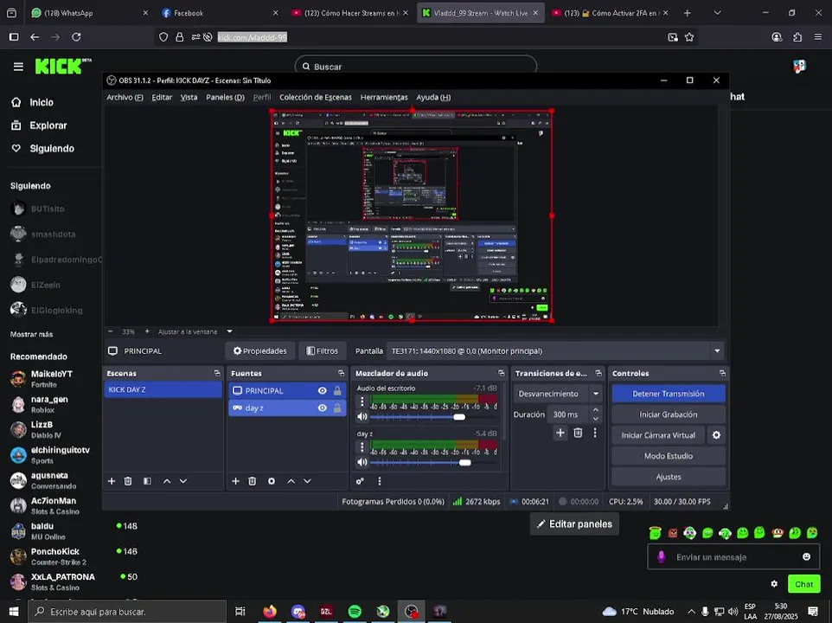Mute day z audio speaker

pos(362,462)
